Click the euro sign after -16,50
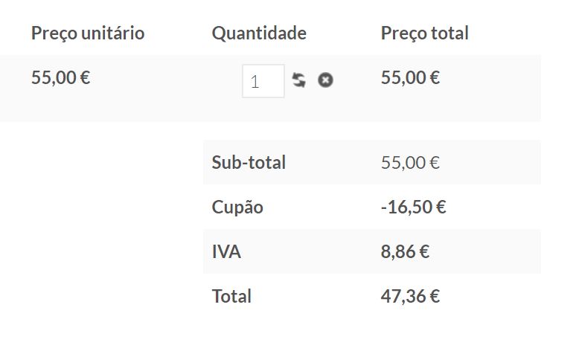The height and width of the screenshot is (351, 576). click(441, 207)
